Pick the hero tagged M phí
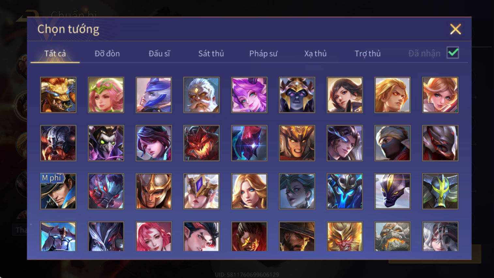494x278 pixels. click(58, 191)
